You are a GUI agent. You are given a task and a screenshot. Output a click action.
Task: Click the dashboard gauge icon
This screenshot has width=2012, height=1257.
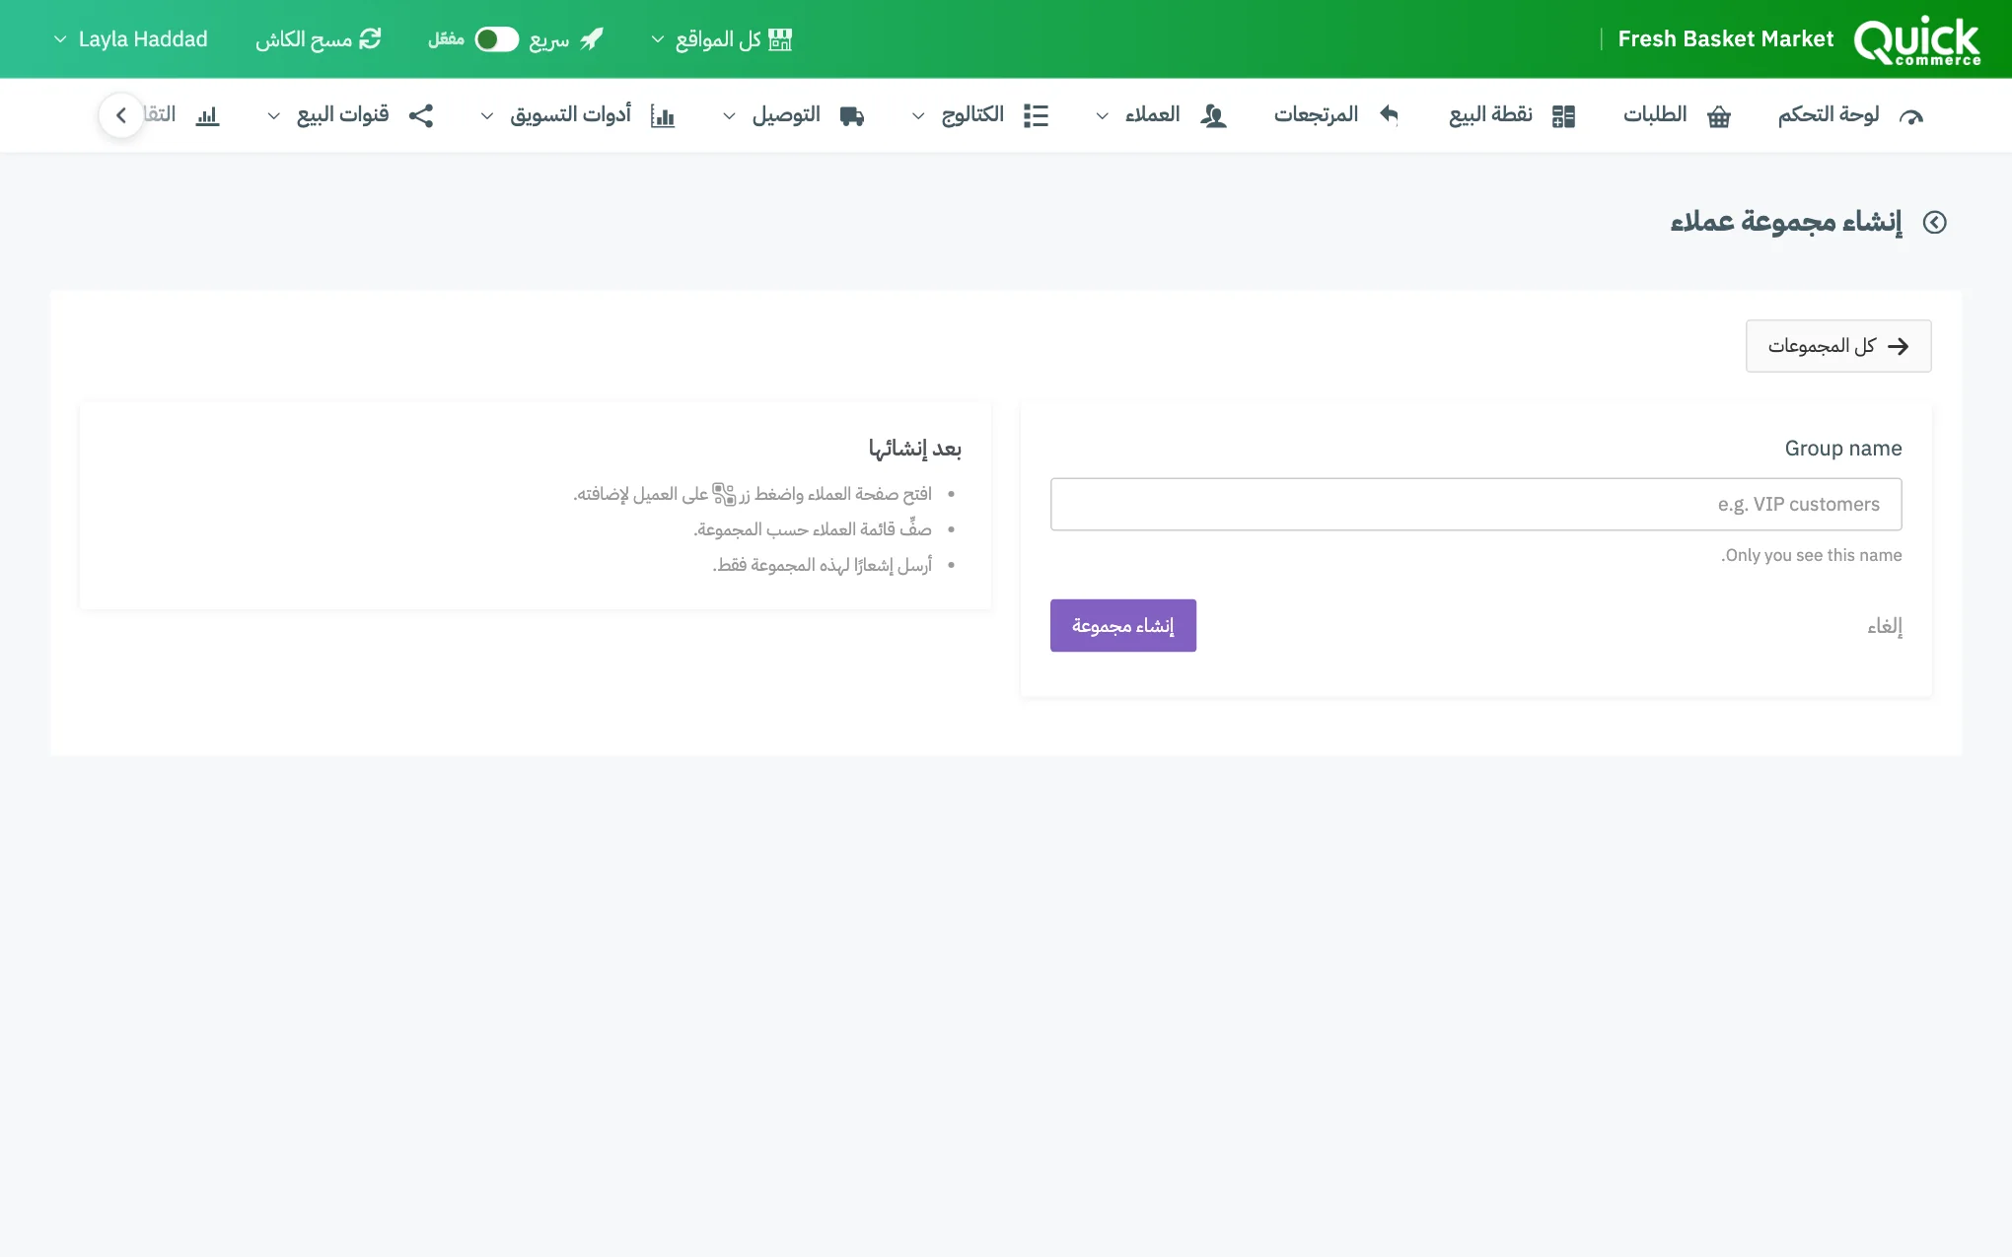point(1911,116)
